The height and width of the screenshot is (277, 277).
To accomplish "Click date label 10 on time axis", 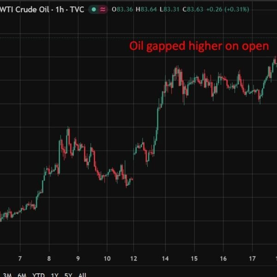I will click(x=107, y=259).
